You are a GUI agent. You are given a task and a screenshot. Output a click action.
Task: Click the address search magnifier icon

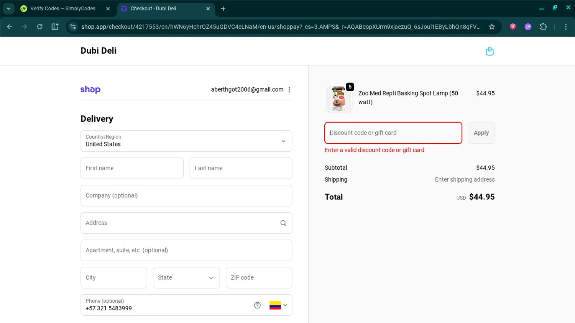(x=283, y=223)
